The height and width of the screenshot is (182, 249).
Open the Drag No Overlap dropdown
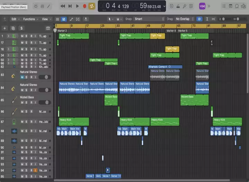point(185,19)
